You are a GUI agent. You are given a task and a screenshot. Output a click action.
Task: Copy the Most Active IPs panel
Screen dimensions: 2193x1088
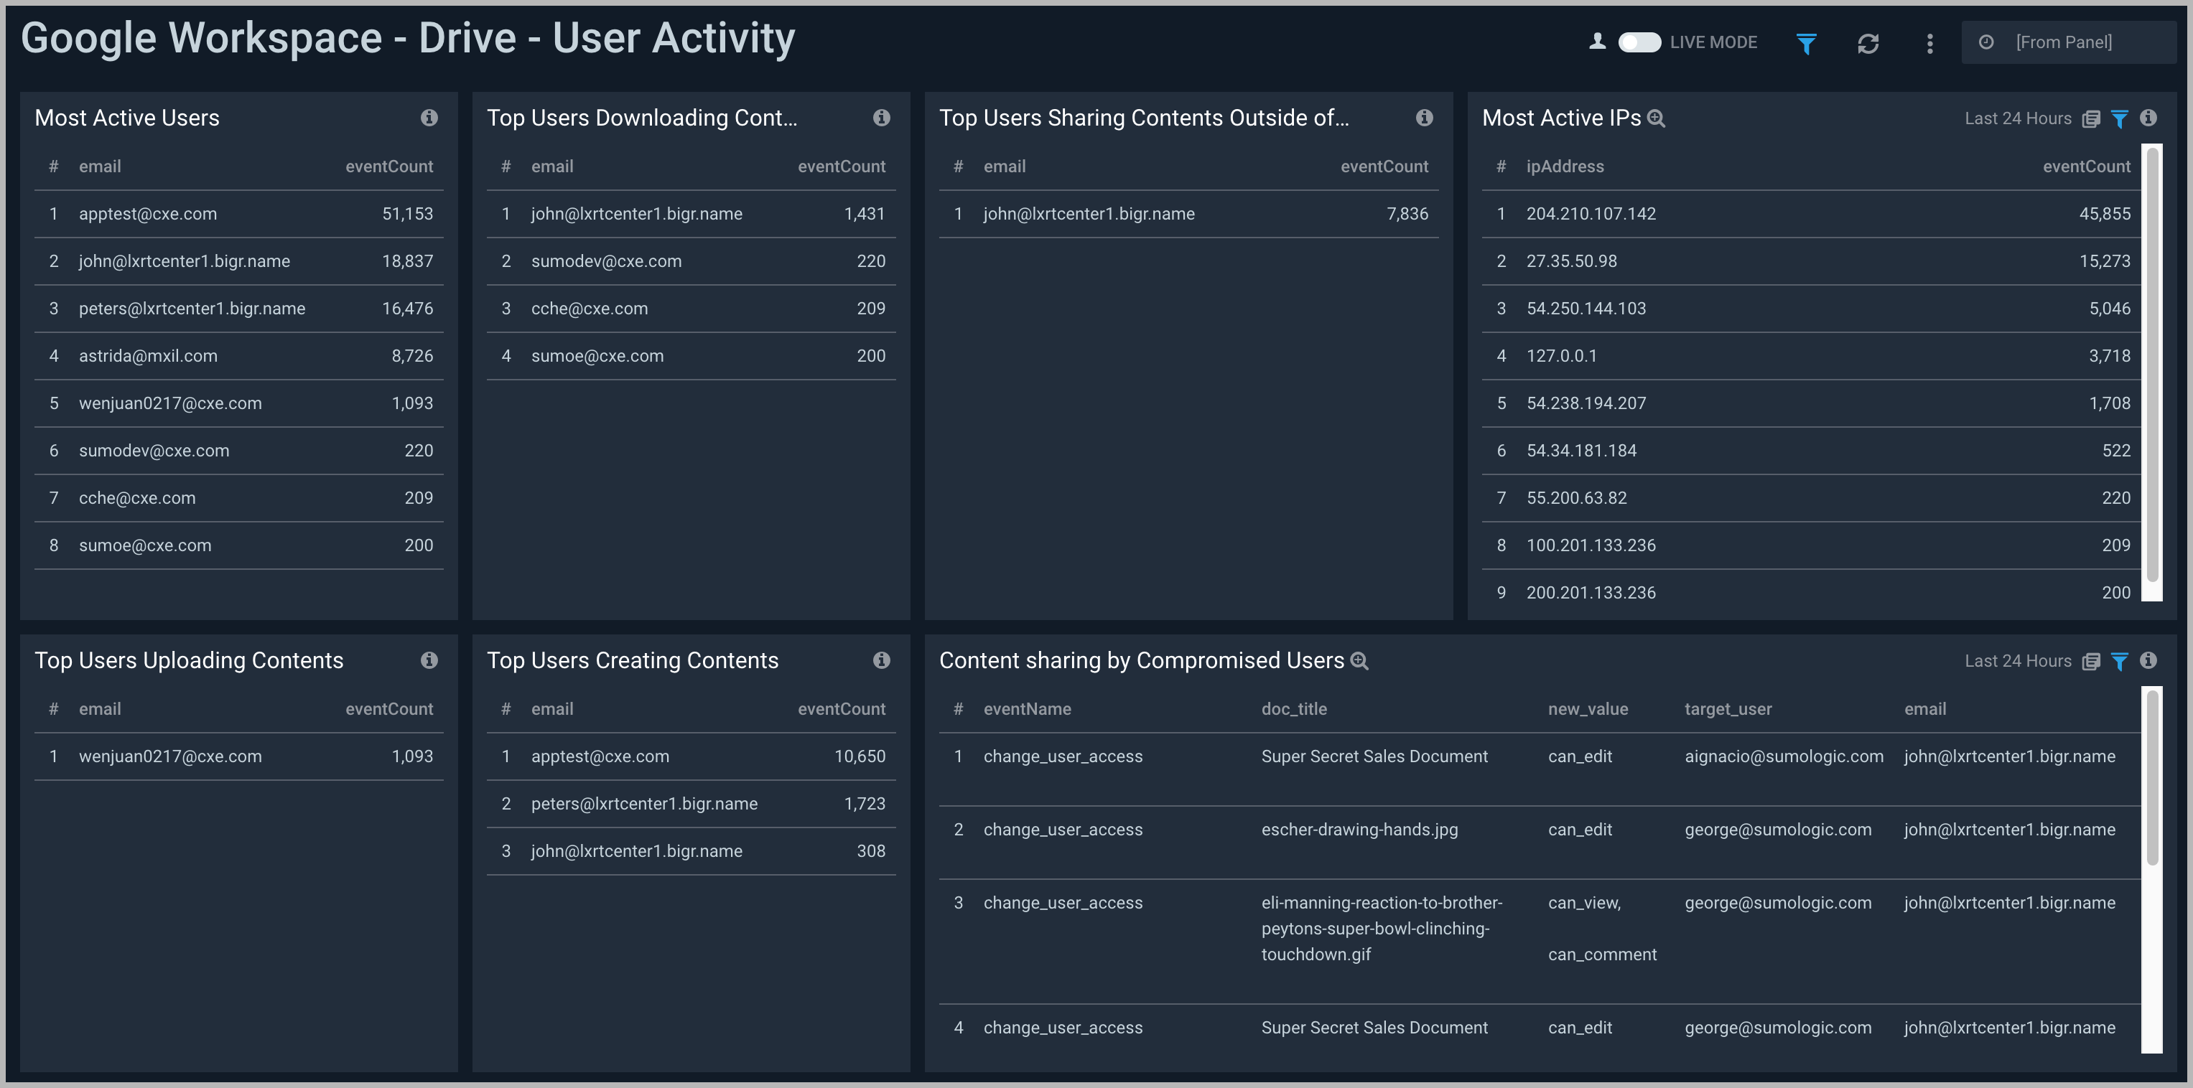click(2092, 118)
